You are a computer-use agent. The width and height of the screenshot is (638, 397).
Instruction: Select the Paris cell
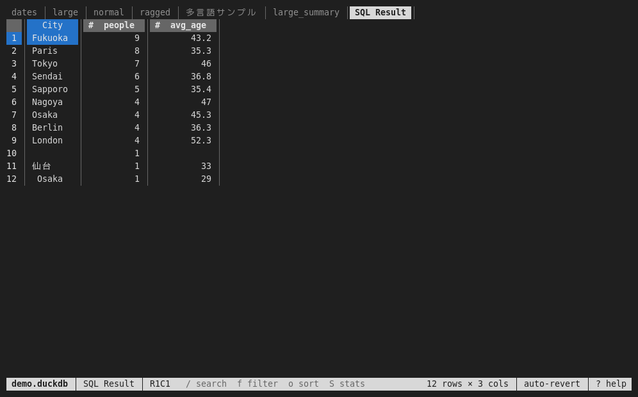pos(53,51)
